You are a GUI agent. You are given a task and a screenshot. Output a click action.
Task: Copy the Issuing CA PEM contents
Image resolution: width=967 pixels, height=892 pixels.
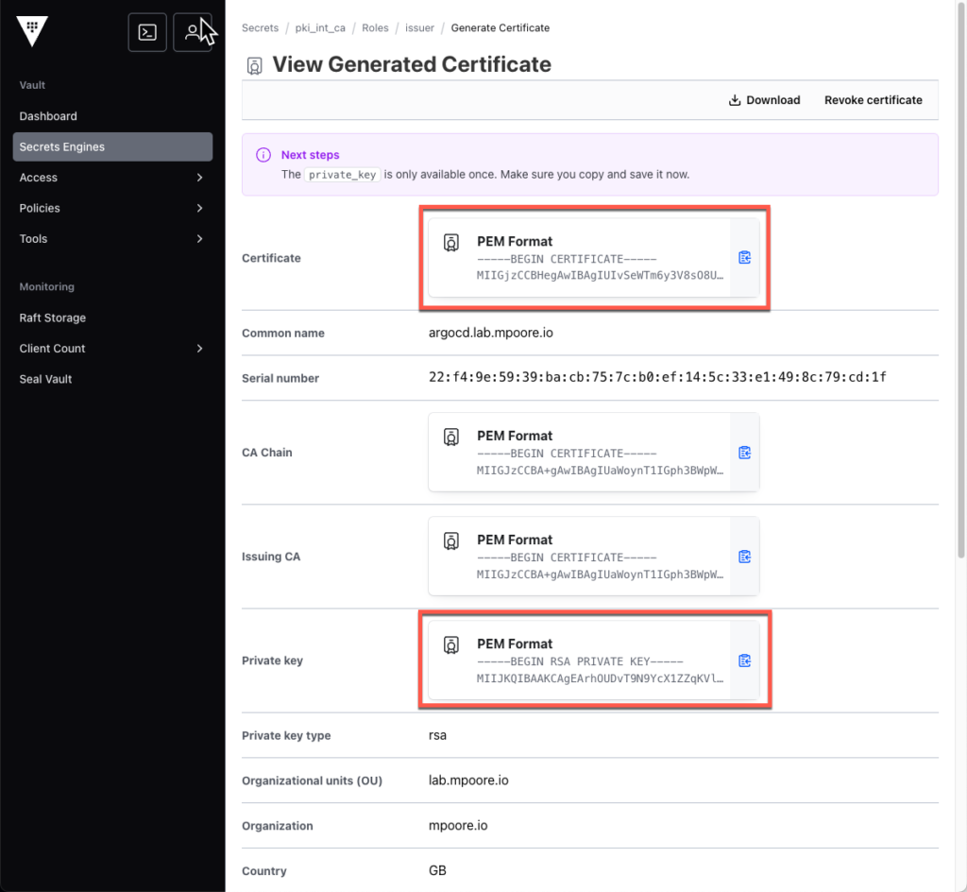[x=744, y=557]
